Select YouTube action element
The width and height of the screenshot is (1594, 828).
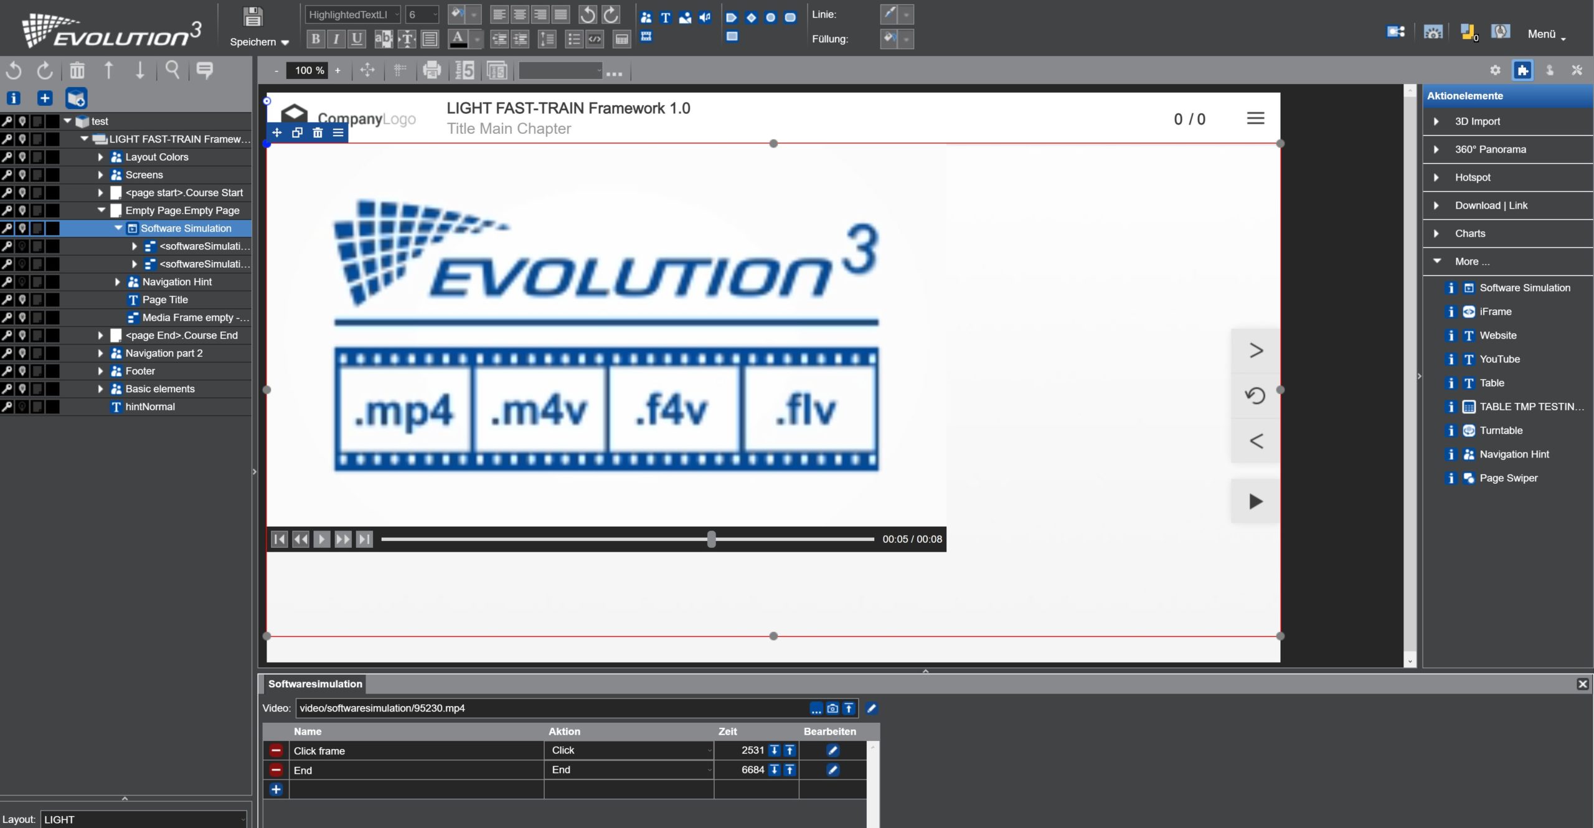click(x=1499, y=359)
